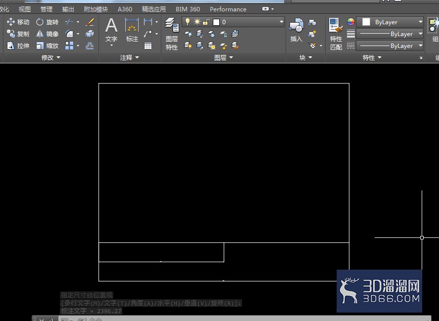The height and width of the screenshot is (321, 439).
Task: Click the Group (组) icon
Action: (434, 29)
